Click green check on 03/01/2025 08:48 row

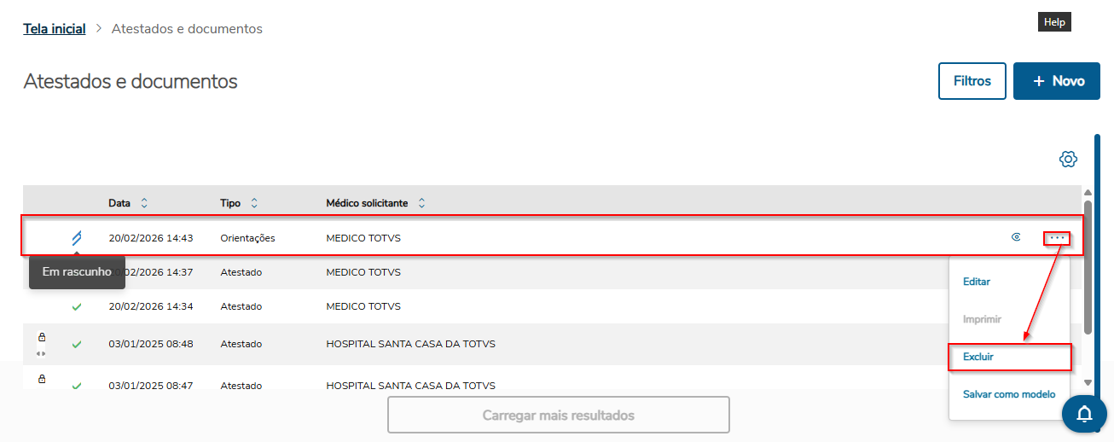(x=77, y=345)
